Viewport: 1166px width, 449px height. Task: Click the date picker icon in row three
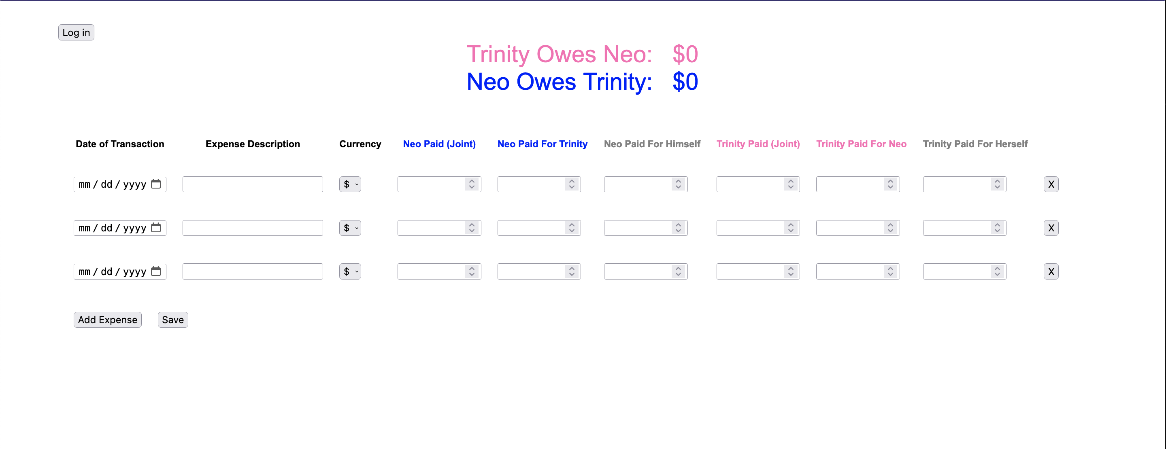[156, 271]
